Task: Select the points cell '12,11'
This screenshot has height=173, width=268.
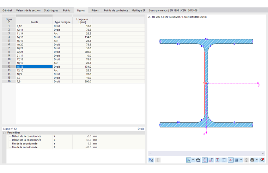Action: click(34, 30)
